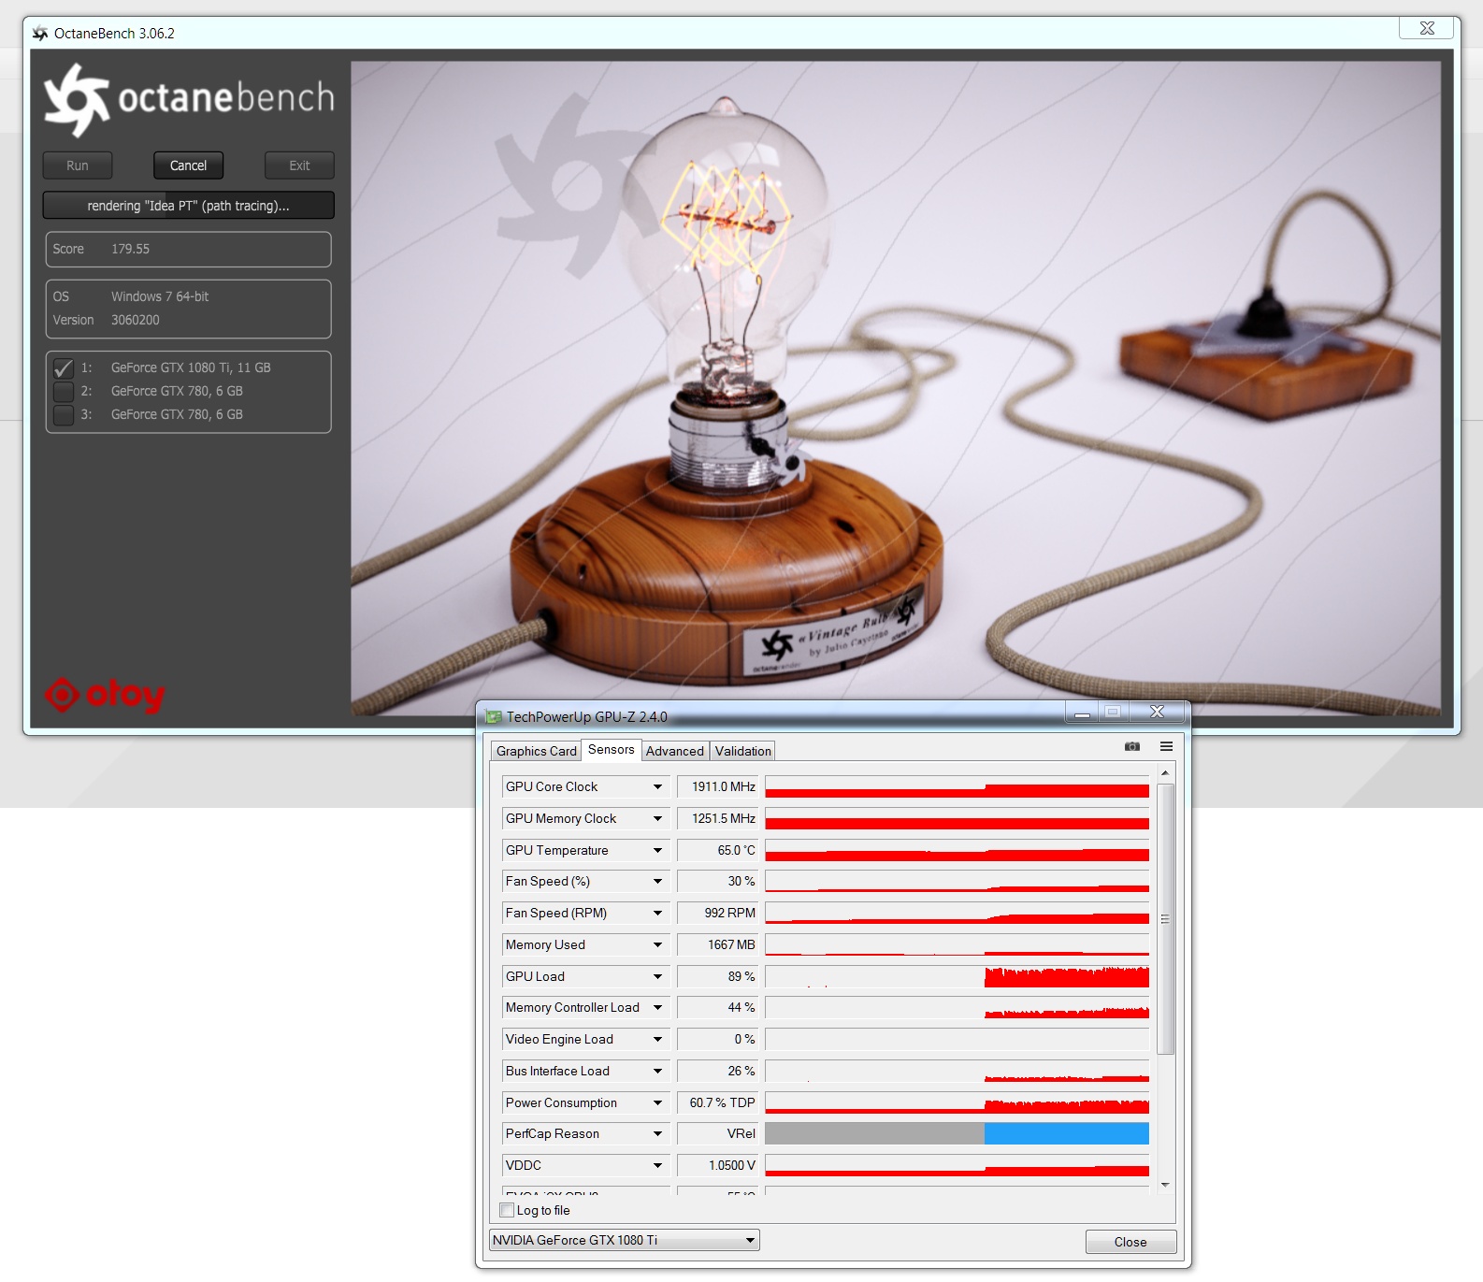This screenshot has width=1483, height=1282.
Task: Click the otoy logo in OctaneBench
Action: pyautogui.click(x=105, y=694)
